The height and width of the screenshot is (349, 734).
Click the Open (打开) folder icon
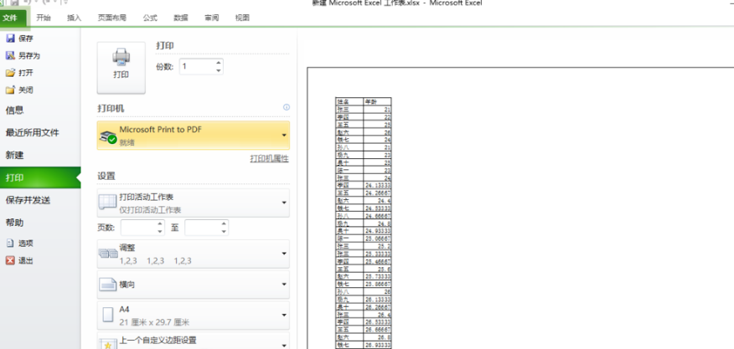(x=11, y=73)
